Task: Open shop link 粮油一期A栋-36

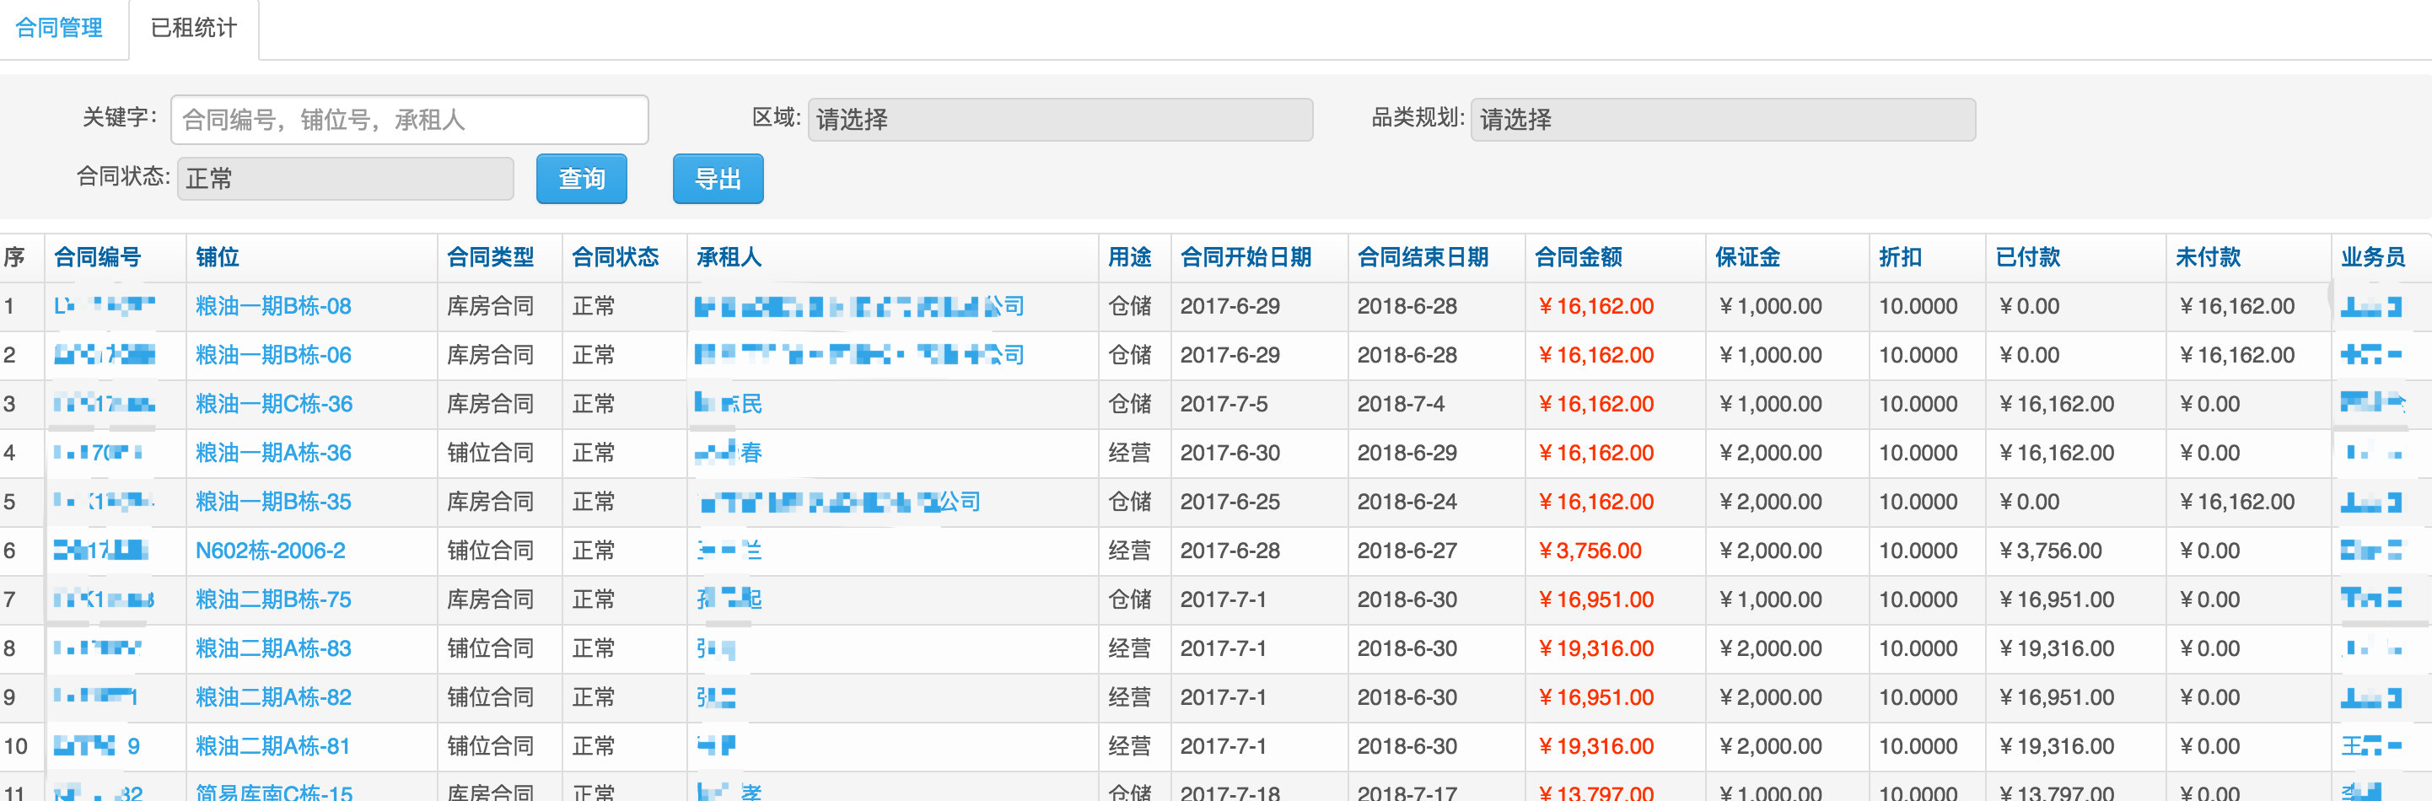Action: click(x=273, y=454)
